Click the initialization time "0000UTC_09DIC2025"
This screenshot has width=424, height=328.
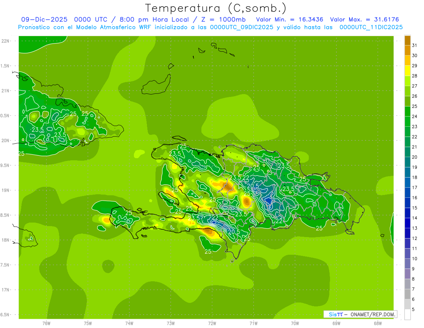click(x=242, y=27)
